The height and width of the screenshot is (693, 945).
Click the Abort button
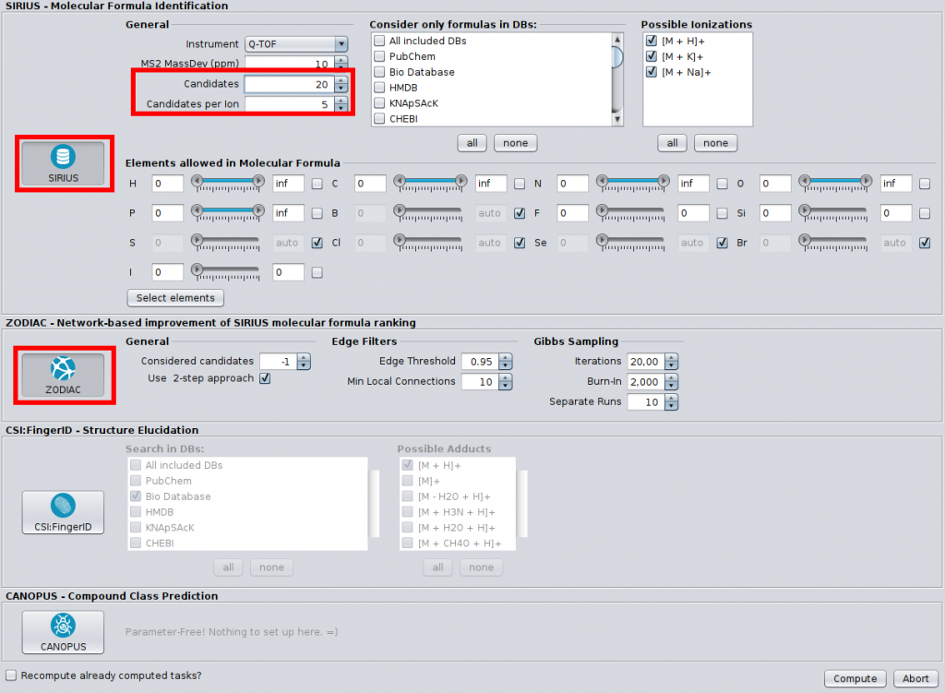[915, 678]
